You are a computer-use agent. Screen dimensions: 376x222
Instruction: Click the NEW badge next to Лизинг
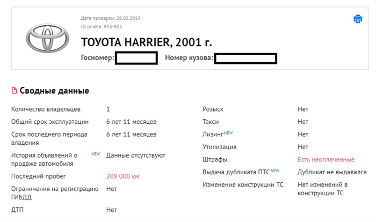pyautogui.click(x=228, y=133)
